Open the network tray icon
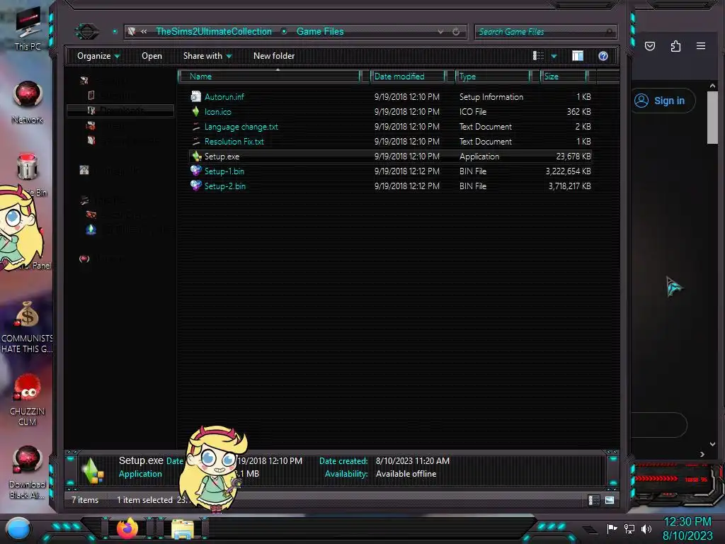 point(629,528)
